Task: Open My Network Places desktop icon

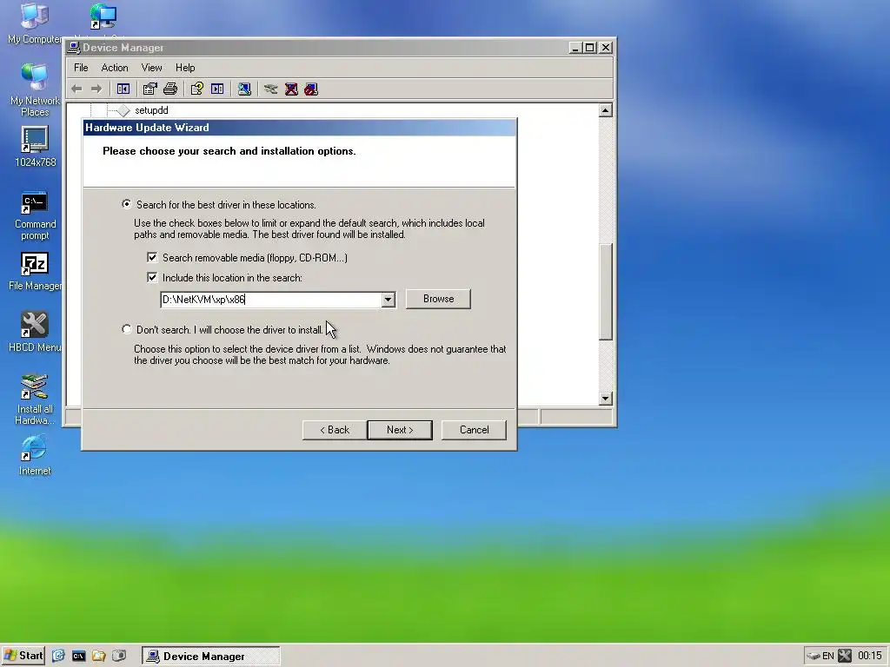Action: tap(35, 89)
